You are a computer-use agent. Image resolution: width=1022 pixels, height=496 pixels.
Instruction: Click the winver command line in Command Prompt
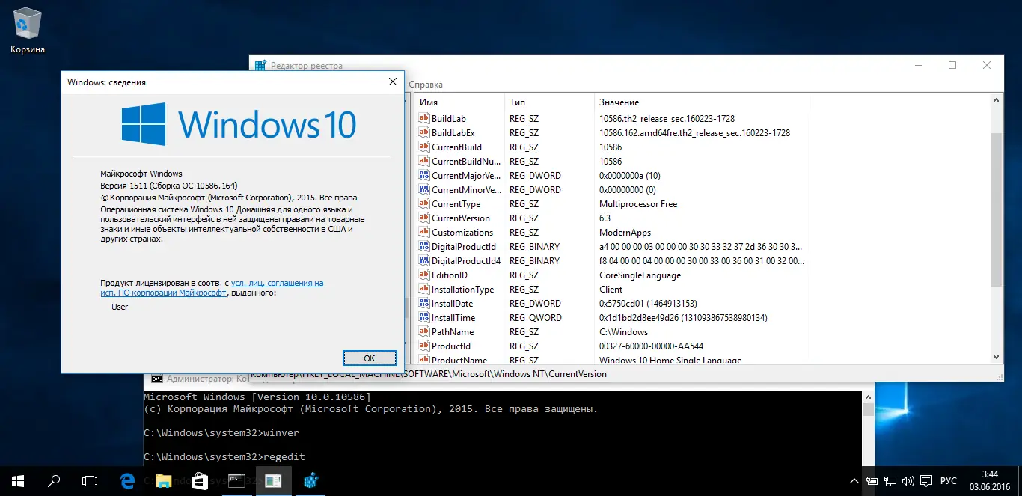[x=221, y=432]
